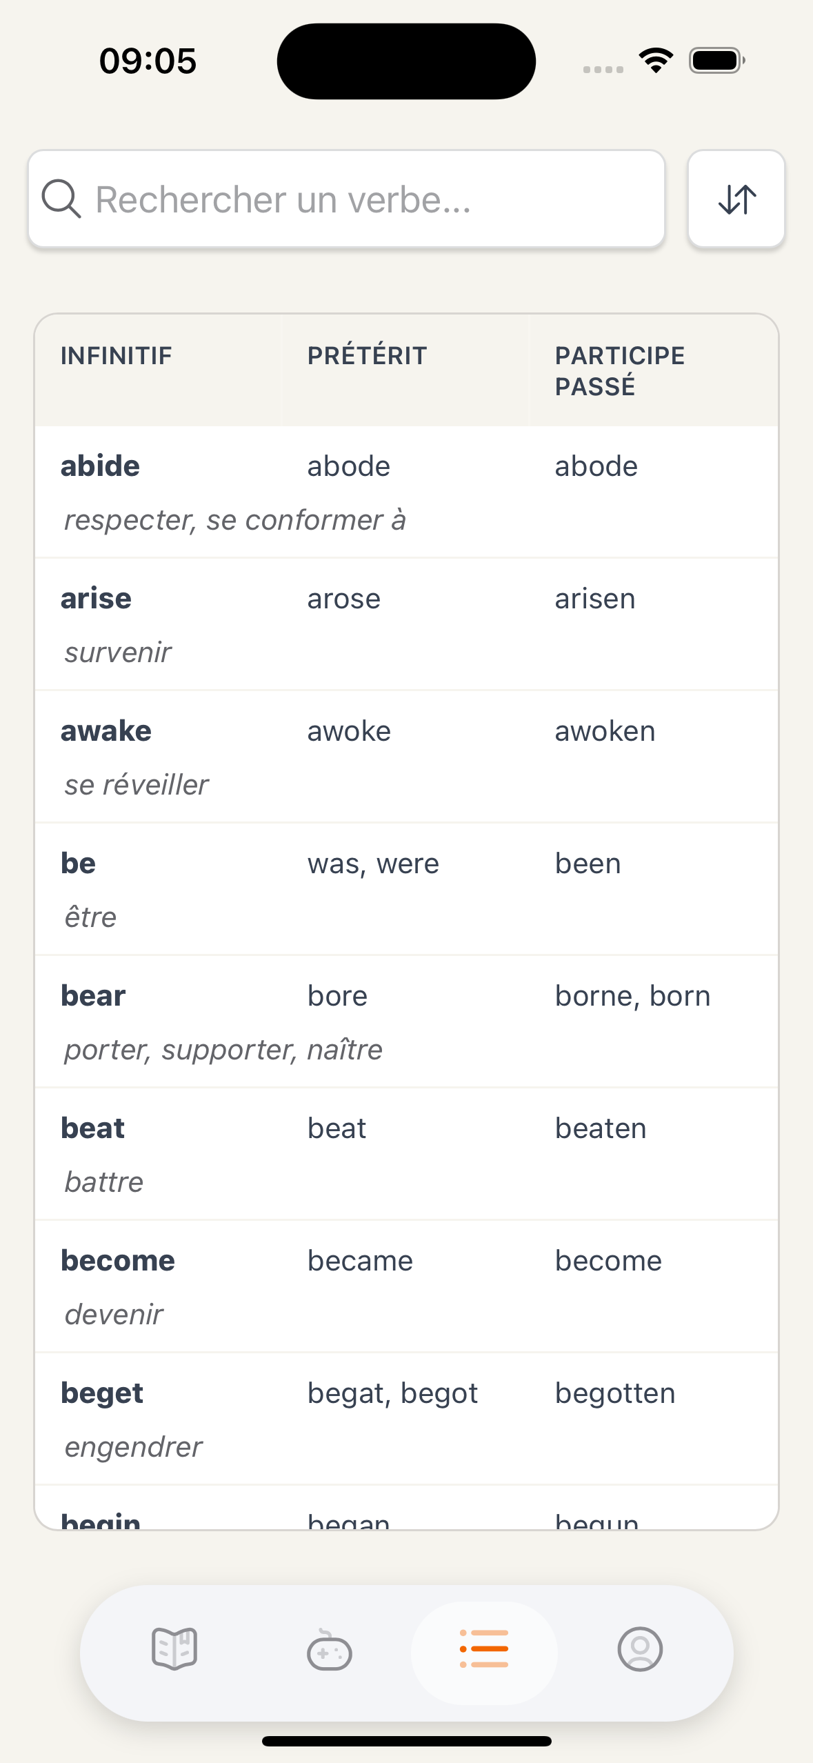This screenshot has width=813, height=1763.
Task: Open the game controller tab
Action: tap(330, 1650)
